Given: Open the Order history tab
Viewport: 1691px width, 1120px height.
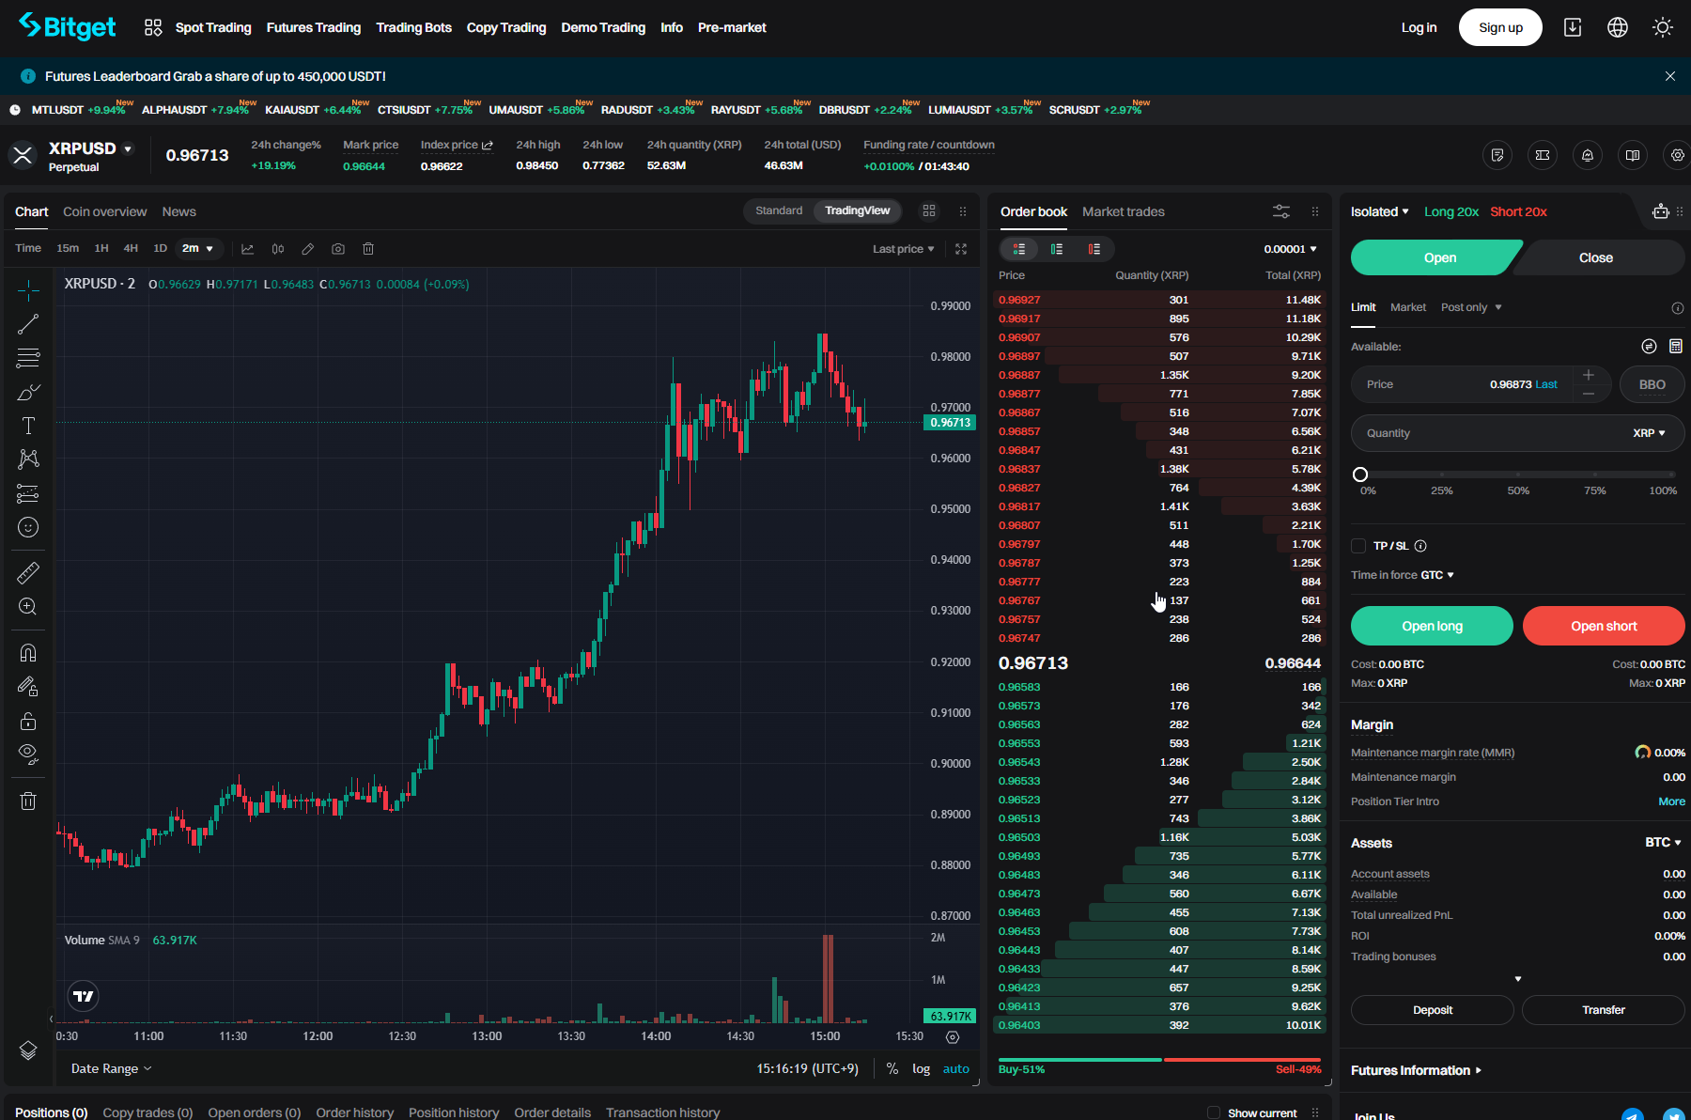Looking at the screenshot, I should (x=354, y=1112).
